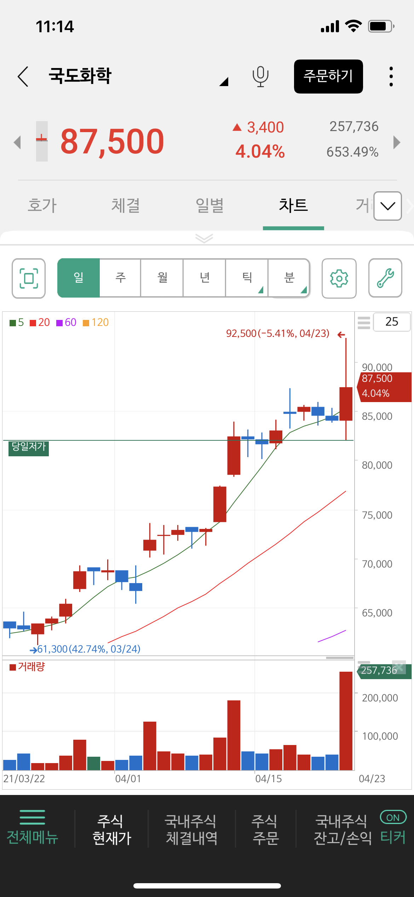Tap the current price 87,500
The width and height of the screenshot is (414, 897).
click(112, 142)
